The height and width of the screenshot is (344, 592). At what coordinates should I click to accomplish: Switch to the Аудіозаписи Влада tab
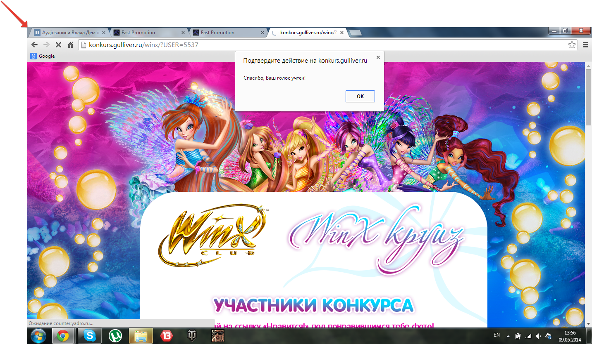[x=69, y=33]
